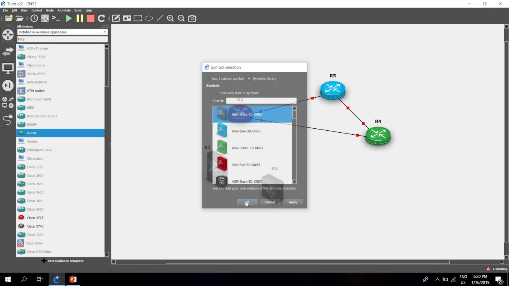Viewport: 509px width, 286px height.
Task: Start all nodes with green play icon
Action: coord(69,18)
